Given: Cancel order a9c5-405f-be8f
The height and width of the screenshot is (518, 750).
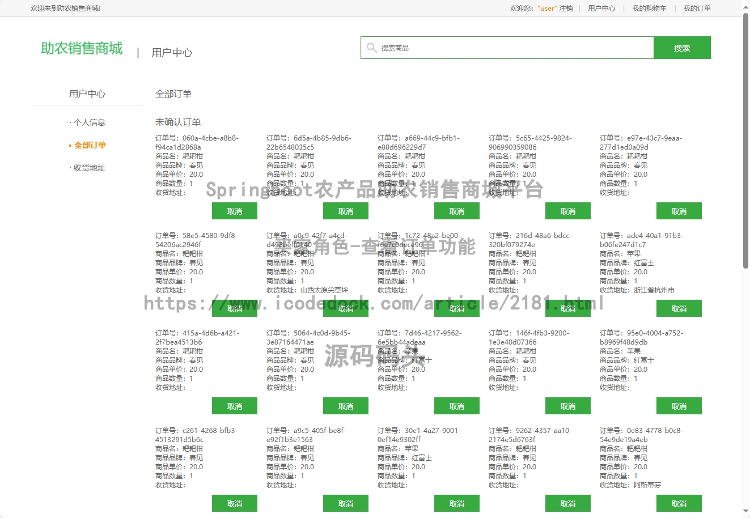Looking at the screenshot, I should pos(346,504).
